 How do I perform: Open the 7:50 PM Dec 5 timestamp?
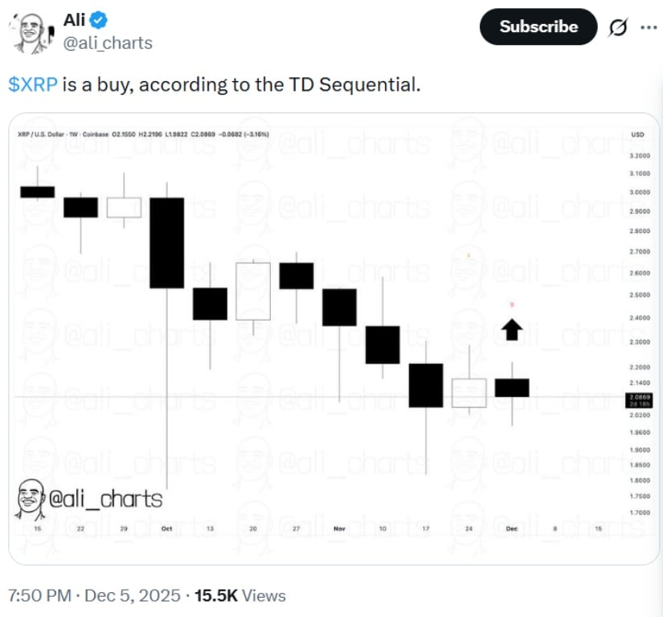coord(92,595)
